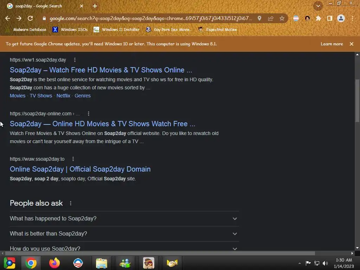360x270 pixels.
Task: Open the network tray icon
Action: pos(317,263)
